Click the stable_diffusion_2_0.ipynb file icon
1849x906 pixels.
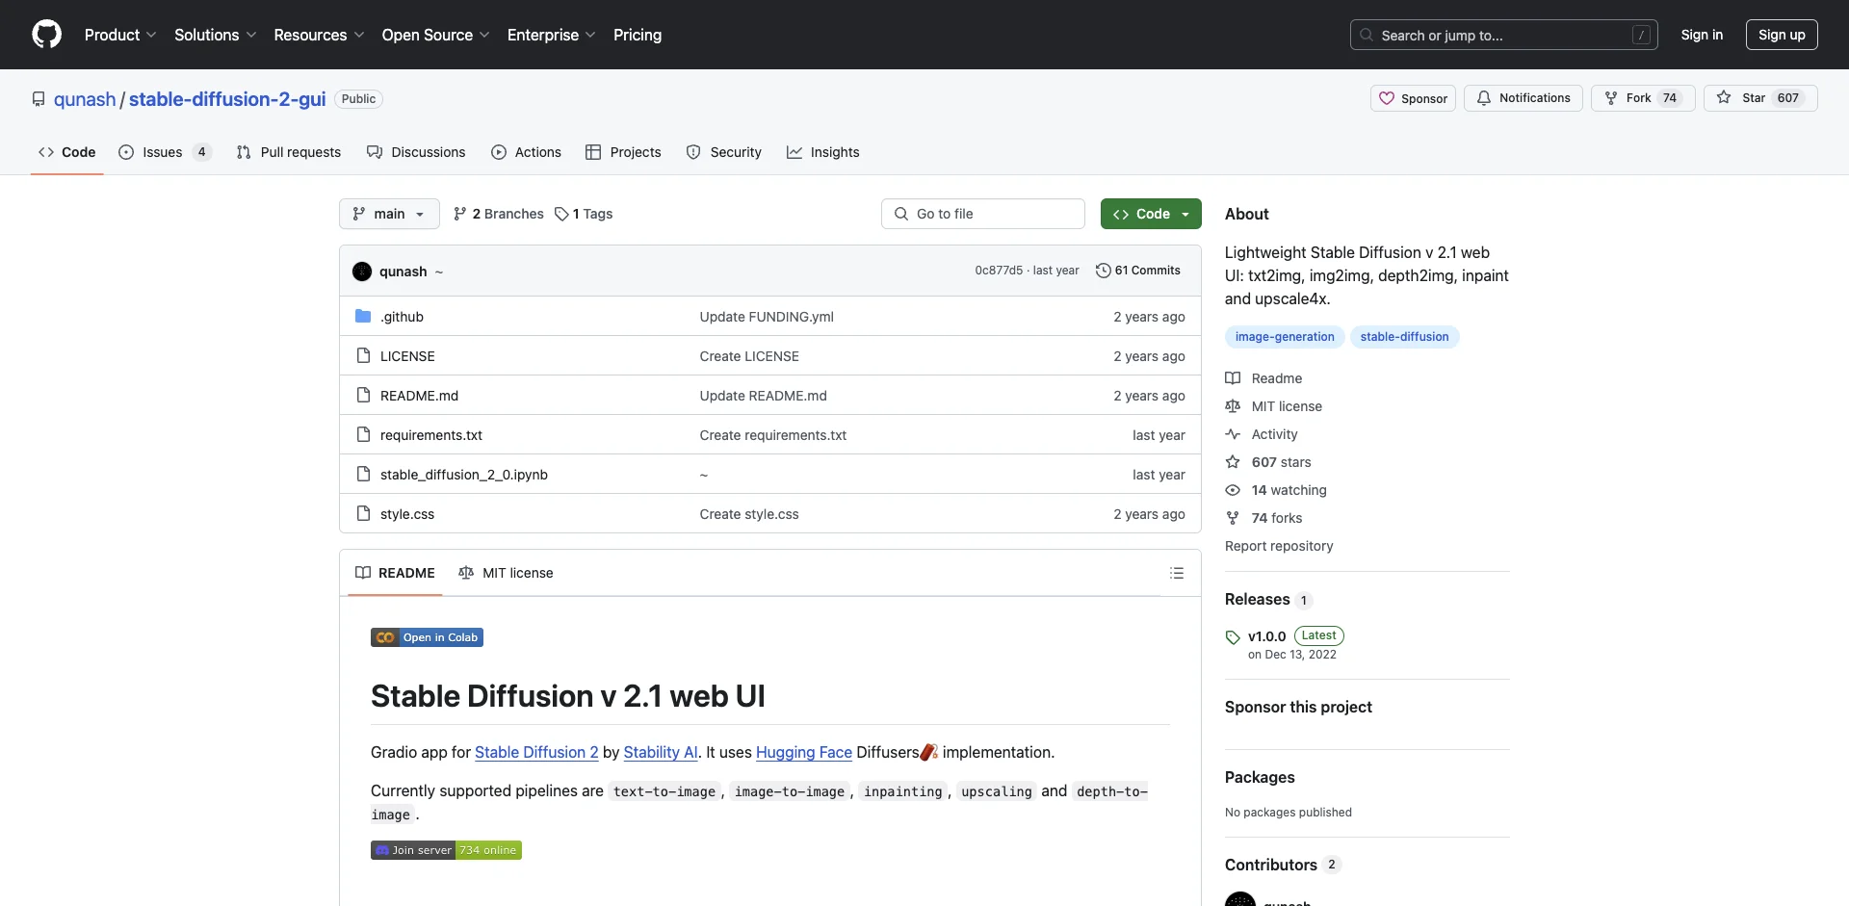pos(363,475)
